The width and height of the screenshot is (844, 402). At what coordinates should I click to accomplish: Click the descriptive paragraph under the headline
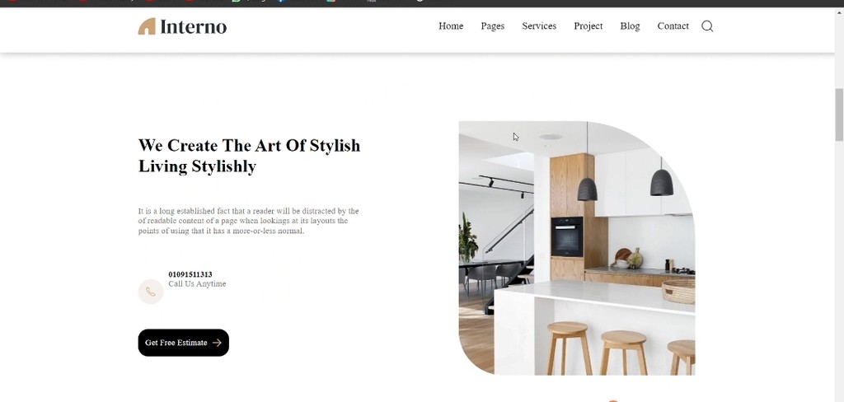248,221
